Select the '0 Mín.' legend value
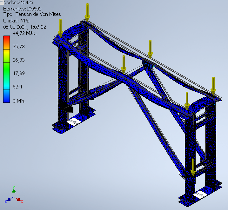 [19, 101]
